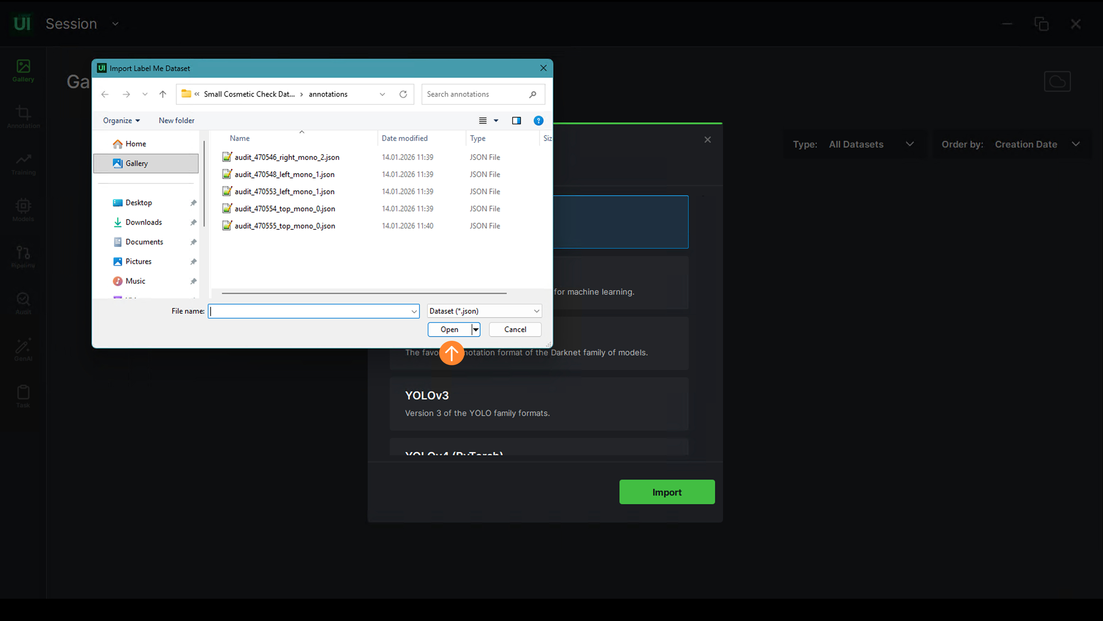Click the search magnifier icon
Viewport: 1103px width, 621px height.
(532, 94)
